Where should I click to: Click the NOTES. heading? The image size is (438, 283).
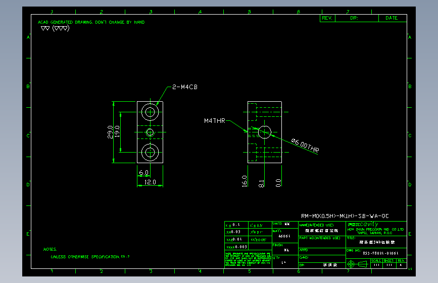[50, 249]
